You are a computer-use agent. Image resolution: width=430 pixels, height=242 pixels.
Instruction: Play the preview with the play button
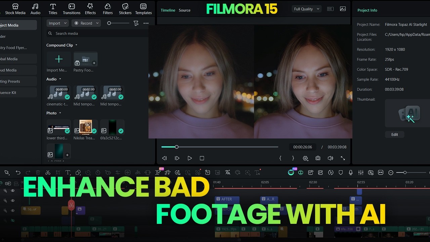coord(189,158)
